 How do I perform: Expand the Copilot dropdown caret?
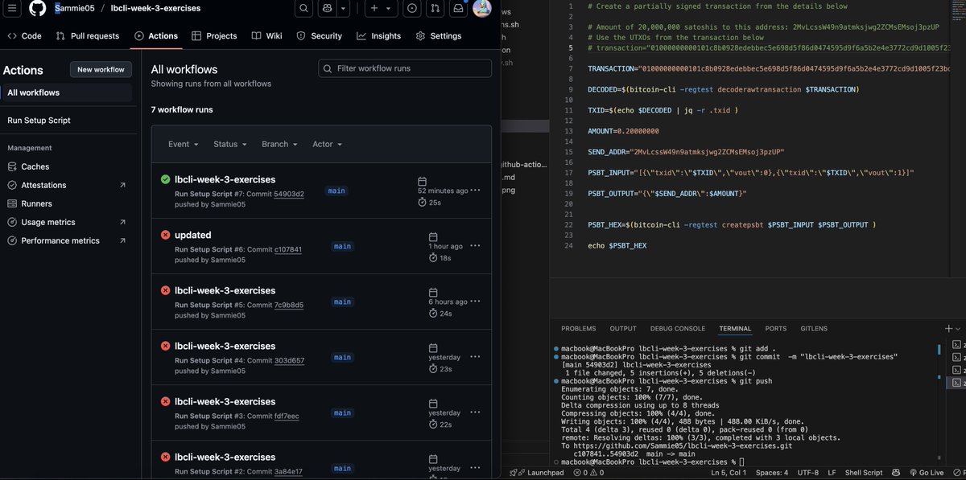pos(344,8)
